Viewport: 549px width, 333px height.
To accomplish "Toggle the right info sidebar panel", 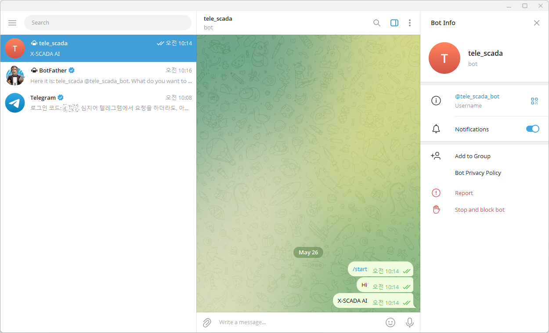I will pos(394,23).
